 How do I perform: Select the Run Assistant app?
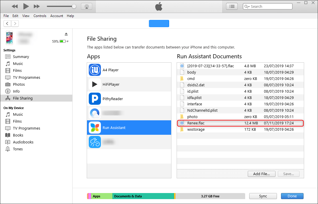click(129, 128)
